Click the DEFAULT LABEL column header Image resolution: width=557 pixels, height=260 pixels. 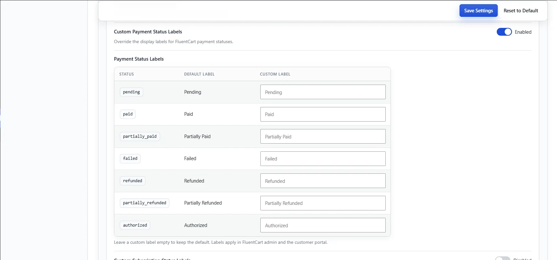click(x=199, y=74)
